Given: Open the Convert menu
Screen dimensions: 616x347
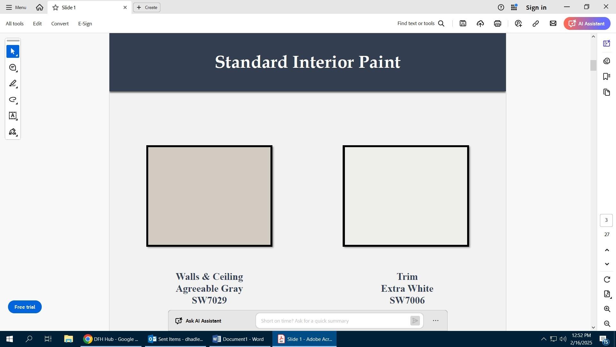Looking at the screenshot, I should pyautogui.click(x=60, y=24).
